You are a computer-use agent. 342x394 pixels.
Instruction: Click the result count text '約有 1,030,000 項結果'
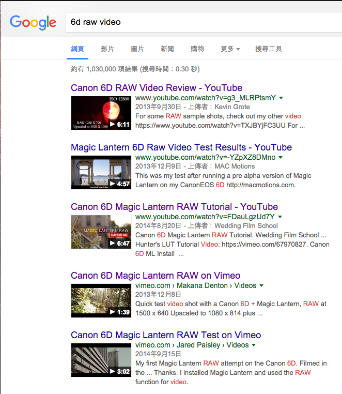[104, 69]
